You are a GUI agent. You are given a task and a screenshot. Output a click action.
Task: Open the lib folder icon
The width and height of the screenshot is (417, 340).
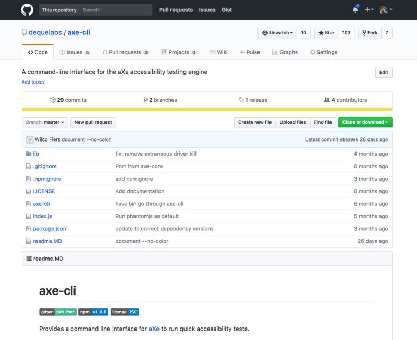tap(30, 154)
